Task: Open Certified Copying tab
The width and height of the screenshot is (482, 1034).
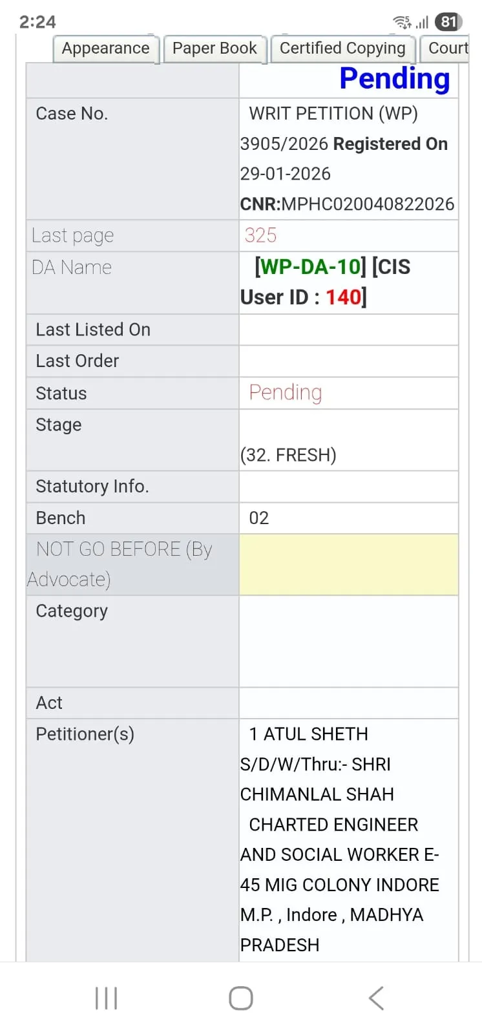Action: pos(342,48)
